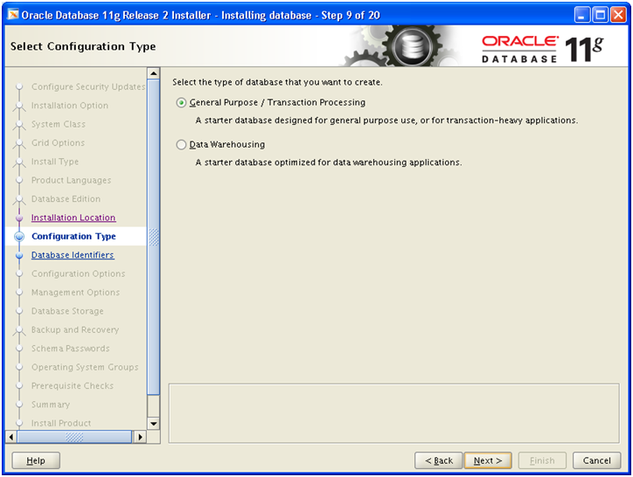Click the Install Type step label
The image size is (633, 477).
[x=55, y=162]
